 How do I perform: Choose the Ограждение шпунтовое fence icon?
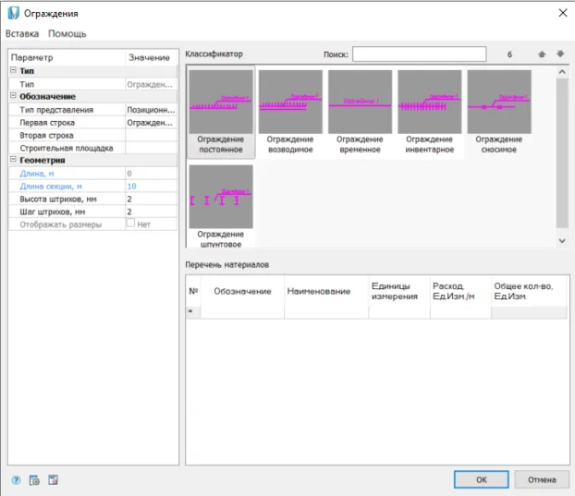[220, 197]
